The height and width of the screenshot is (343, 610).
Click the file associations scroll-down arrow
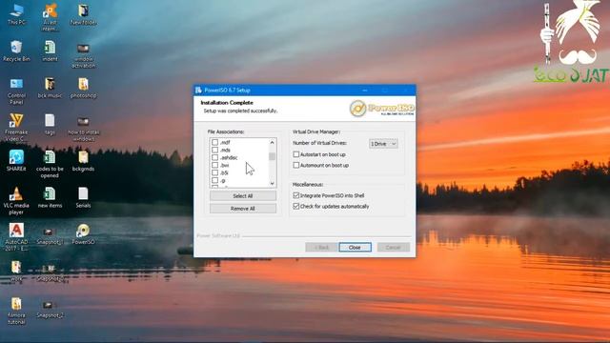[x=272, y=183]
